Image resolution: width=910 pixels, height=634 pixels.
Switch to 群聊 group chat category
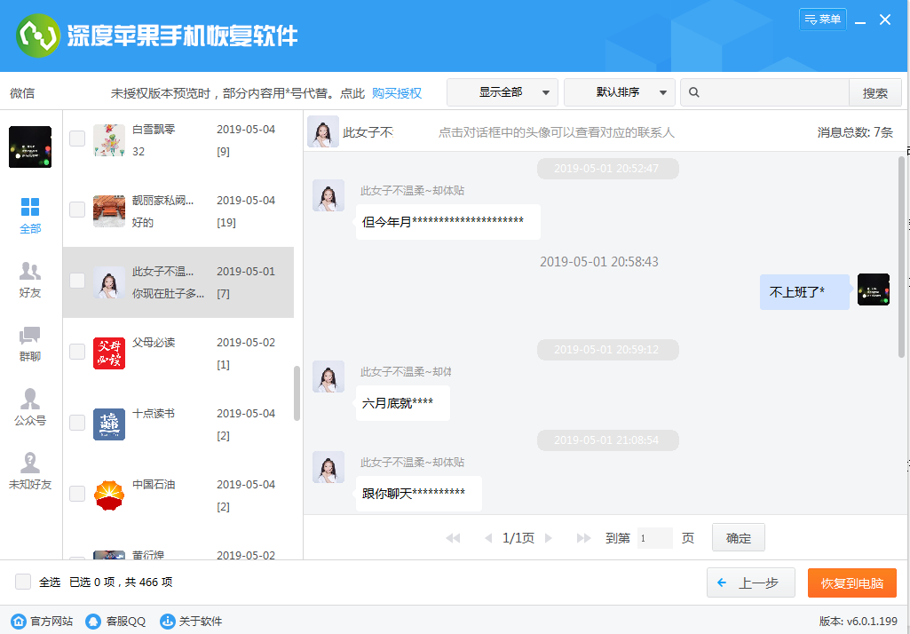pos(30,344)
